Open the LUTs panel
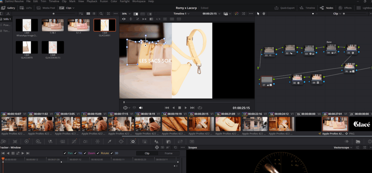 [25, 8]
